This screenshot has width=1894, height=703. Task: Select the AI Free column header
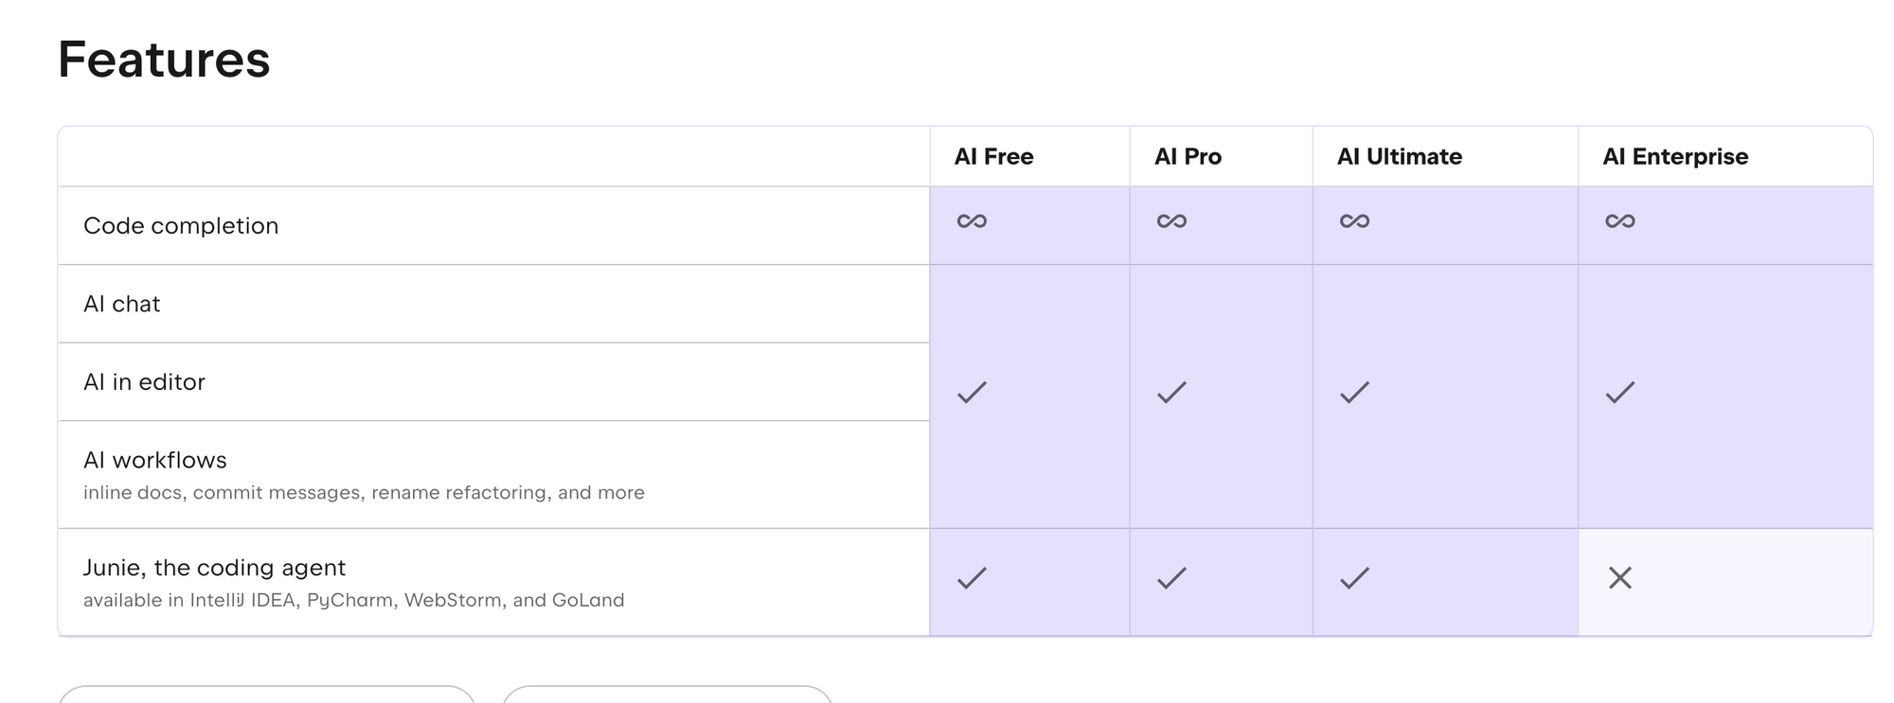(x=993, y=156)
